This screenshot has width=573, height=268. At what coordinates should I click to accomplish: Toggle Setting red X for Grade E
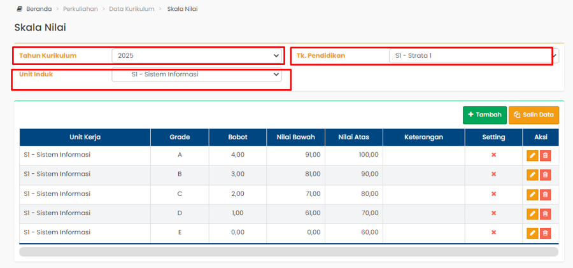tap(493, 233)
